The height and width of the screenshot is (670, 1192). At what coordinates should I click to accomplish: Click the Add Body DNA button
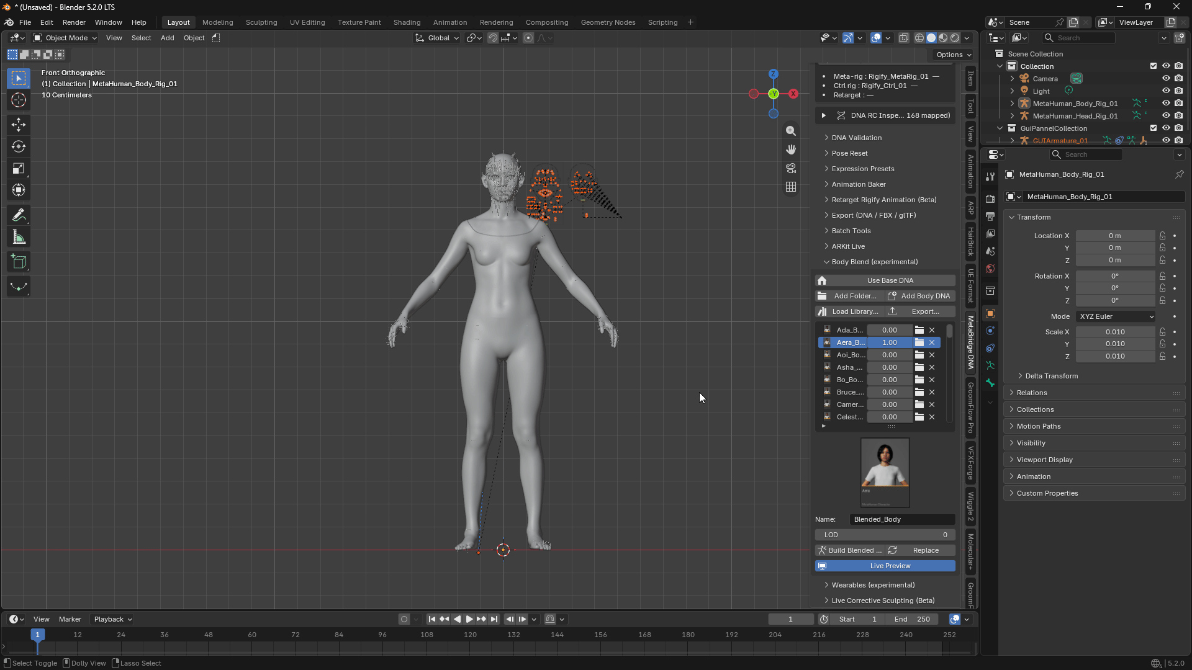[920, 296]
